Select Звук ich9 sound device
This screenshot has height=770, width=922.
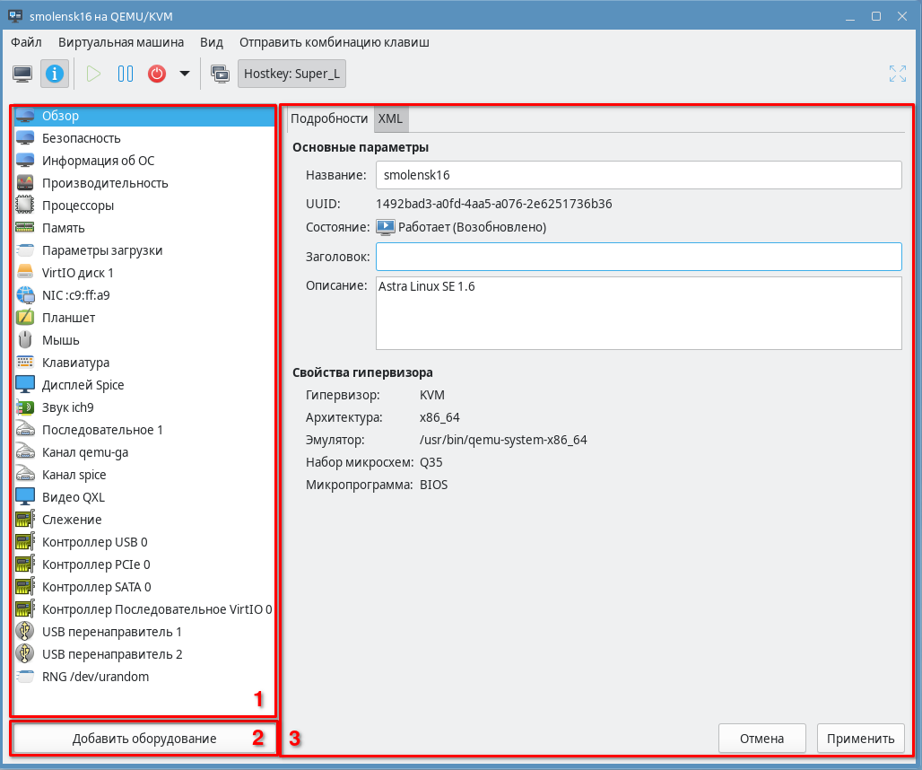[67, 407]
